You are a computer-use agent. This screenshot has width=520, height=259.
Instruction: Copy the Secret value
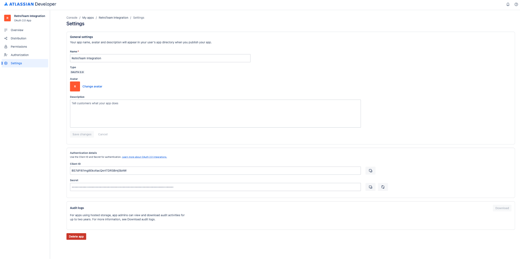point(370,187)
